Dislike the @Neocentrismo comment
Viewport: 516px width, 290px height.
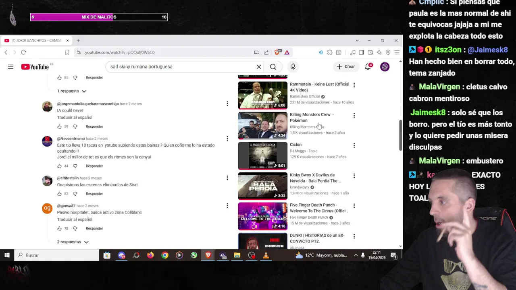click(x=75, y=166)
